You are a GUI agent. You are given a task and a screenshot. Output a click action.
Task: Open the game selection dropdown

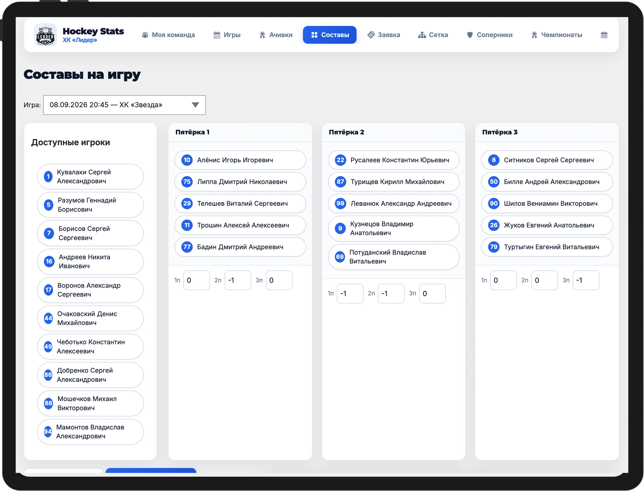124,105
